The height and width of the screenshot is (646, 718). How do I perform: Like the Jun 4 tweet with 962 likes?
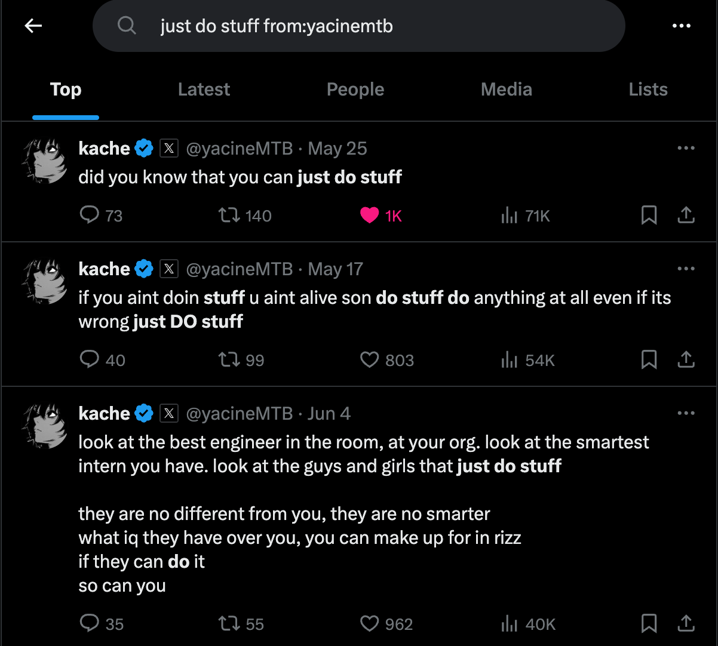coord(370,624)
